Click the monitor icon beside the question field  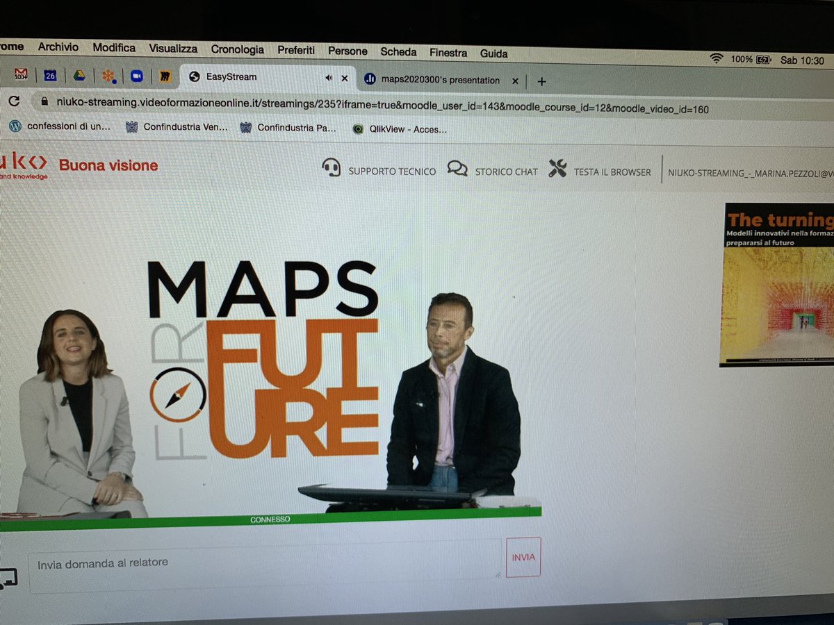point(8,578)
